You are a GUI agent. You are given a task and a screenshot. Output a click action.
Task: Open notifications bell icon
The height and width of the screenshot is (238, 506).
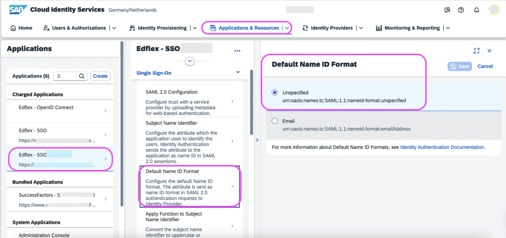pos(476,10)
